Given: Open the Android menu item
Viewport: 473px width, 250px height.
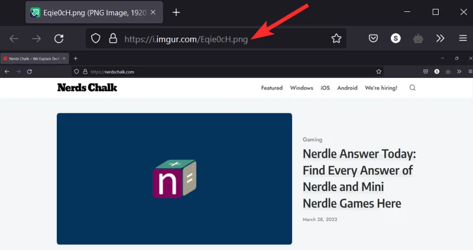Looking at the screenshot, I should 347,88.
